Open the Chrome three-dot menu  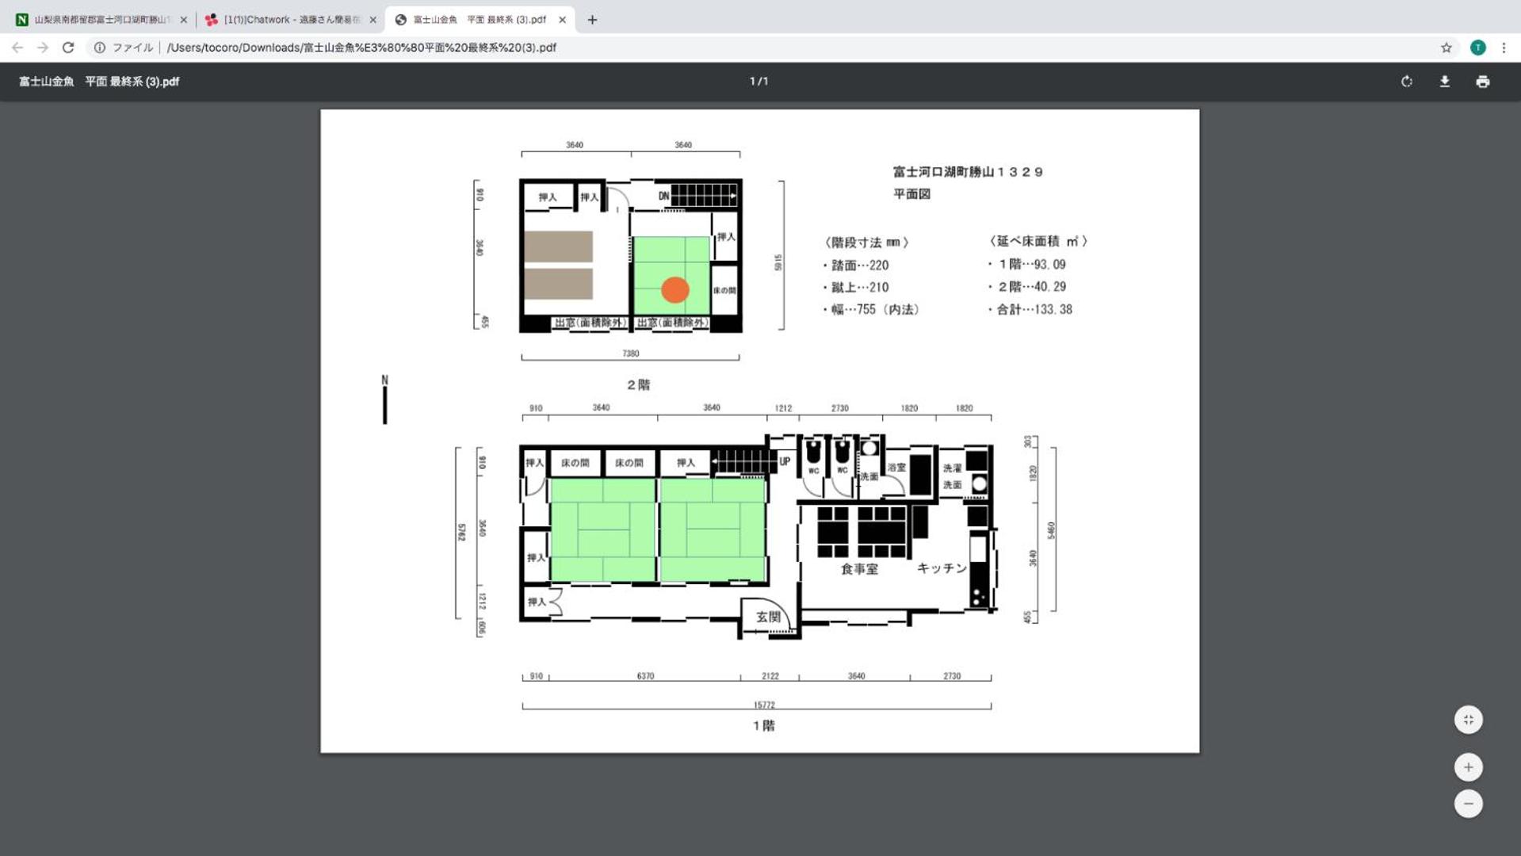tap(1504, 48)
